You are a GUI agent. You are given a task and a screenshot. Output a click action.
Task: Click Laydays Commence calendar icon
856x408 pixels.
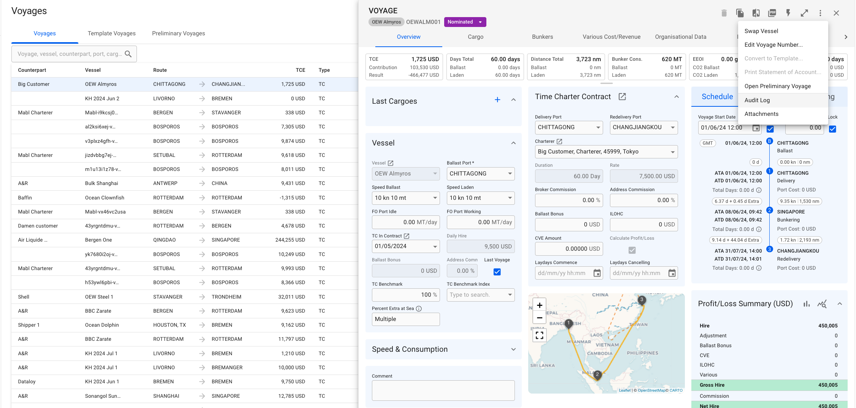(597, 273)
